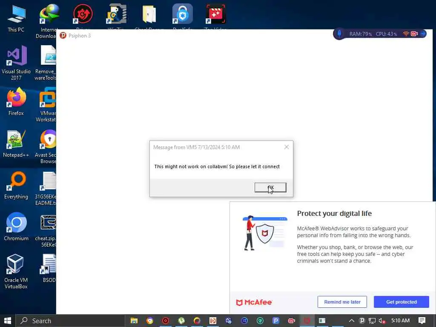Viewport: 436px width, 327px height.
Task: Click the McAfee shield illustration
Action: [x=265, y=233]
